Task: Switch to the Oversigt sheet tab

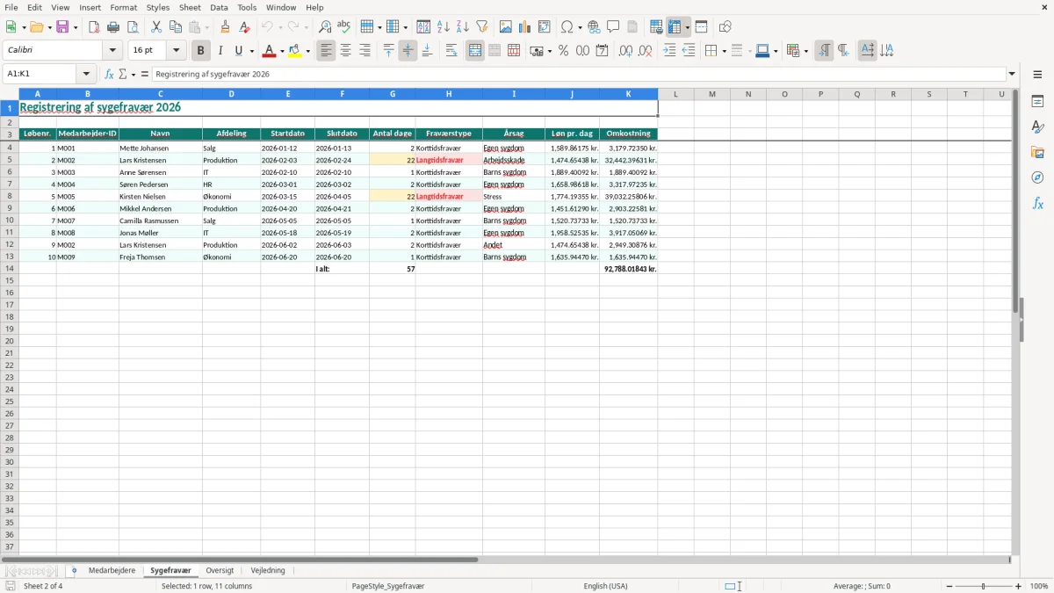Action: click(220, 571)
